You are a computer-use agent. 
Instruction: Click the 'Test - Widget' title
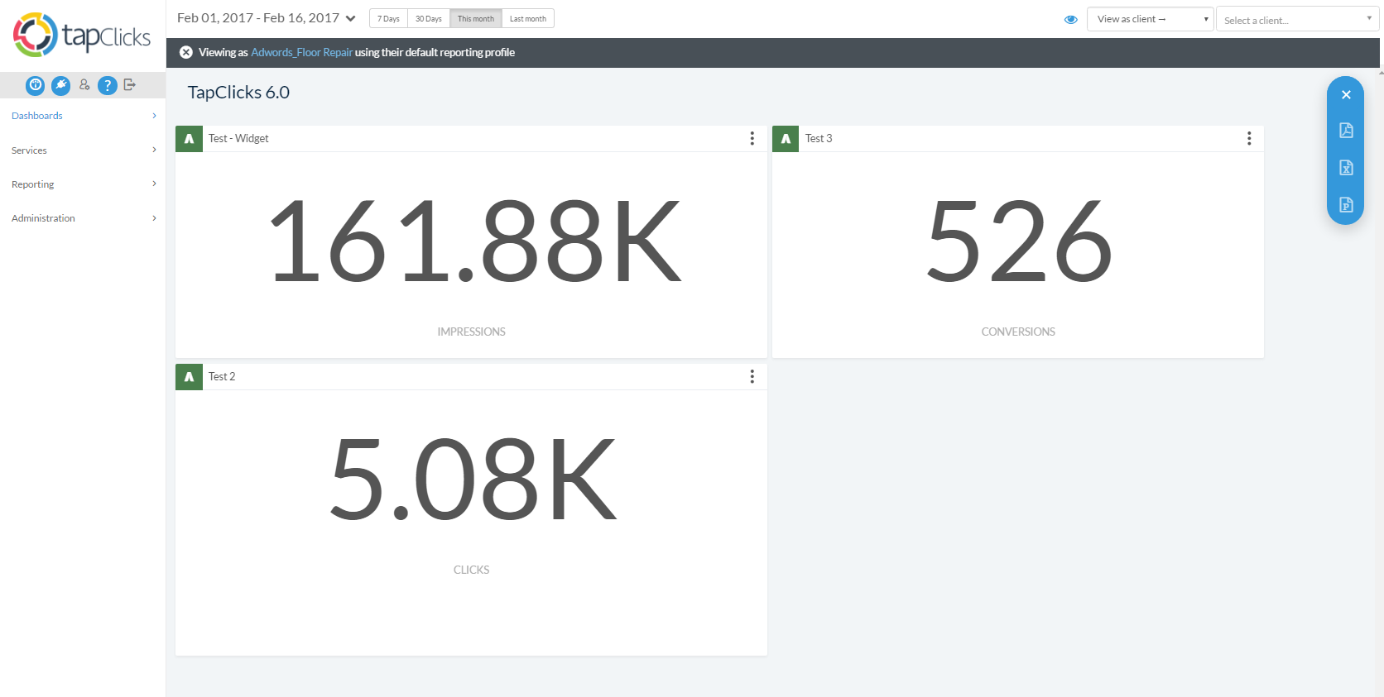point(238,138)
